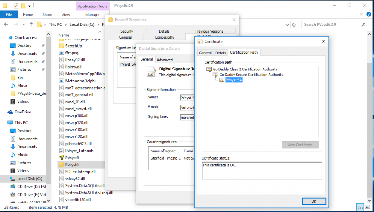
Task: Open General tab in Digital Signature Details
Action: click(147, 59)
